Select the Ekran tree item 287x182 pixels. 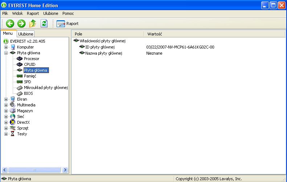point(22,99)
